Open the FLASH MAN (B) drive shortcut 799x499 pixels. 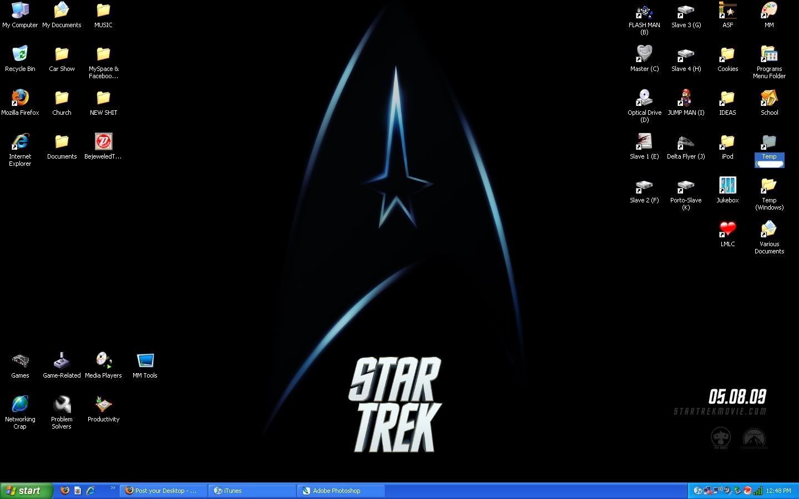[x=644, y=18]
